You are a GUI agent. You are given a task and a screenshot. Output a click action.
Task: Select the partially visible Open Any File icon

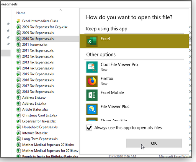click(92, 119)
